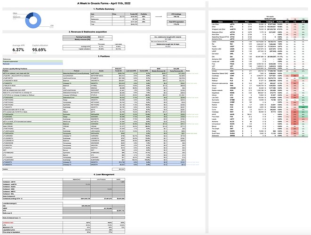
Task: Click the 'LP GNO/CRV' position row
Action: click(x=94, y=145)
